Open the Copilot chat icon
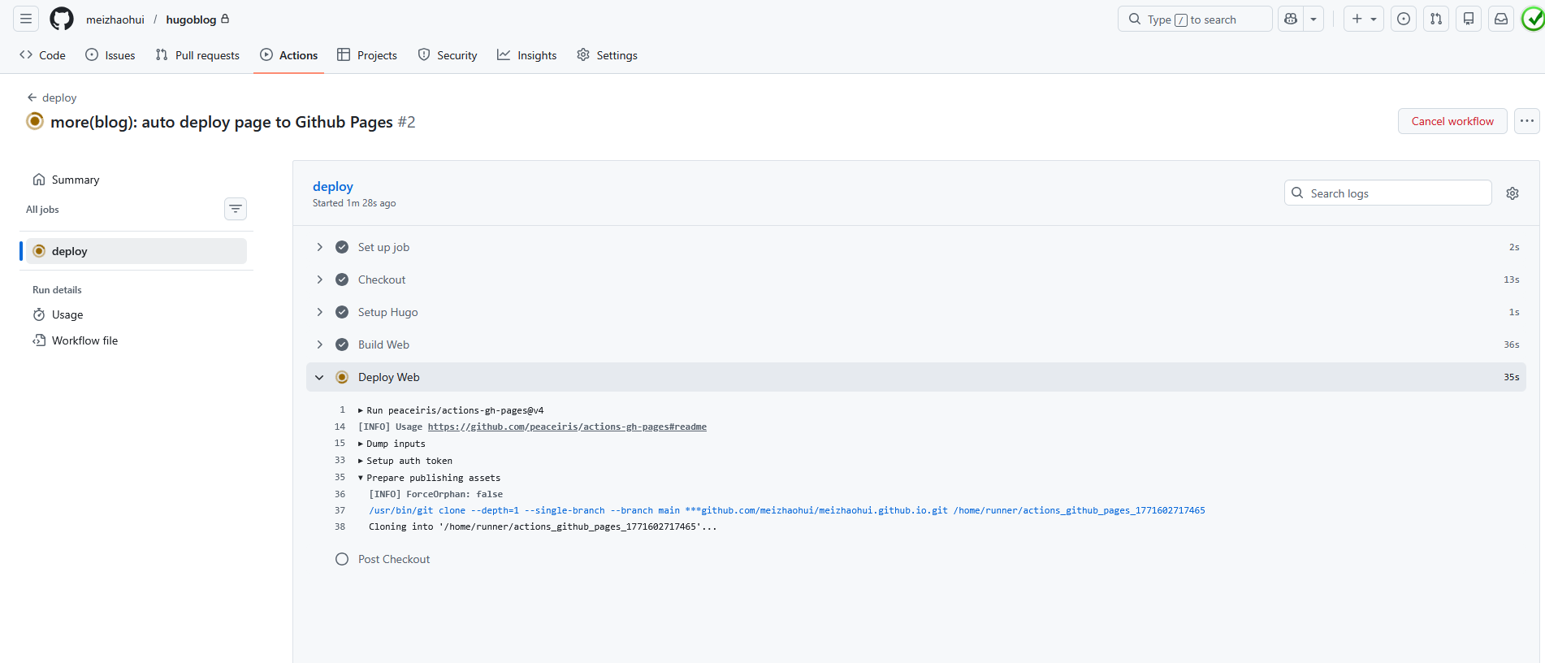 pos(1291,19)
